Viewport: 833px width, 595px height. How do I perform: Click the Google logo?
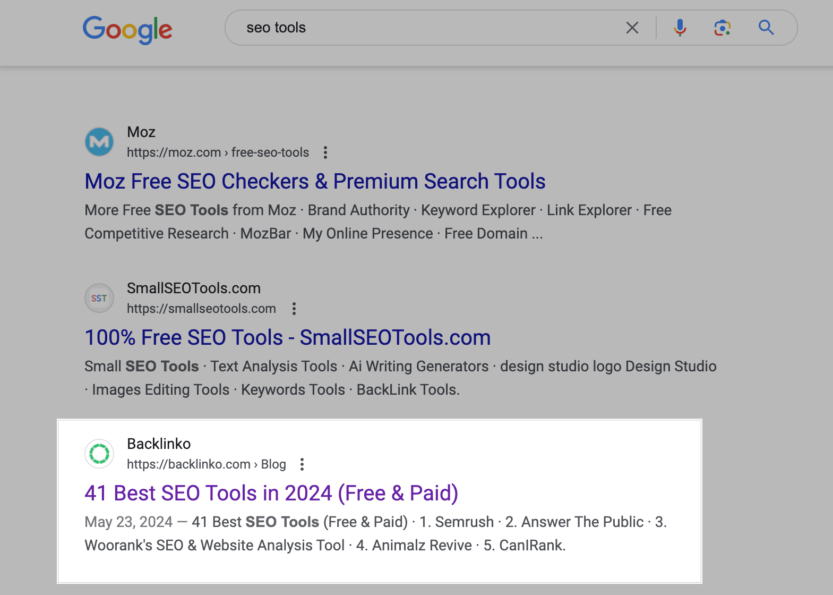coord(127,30)
